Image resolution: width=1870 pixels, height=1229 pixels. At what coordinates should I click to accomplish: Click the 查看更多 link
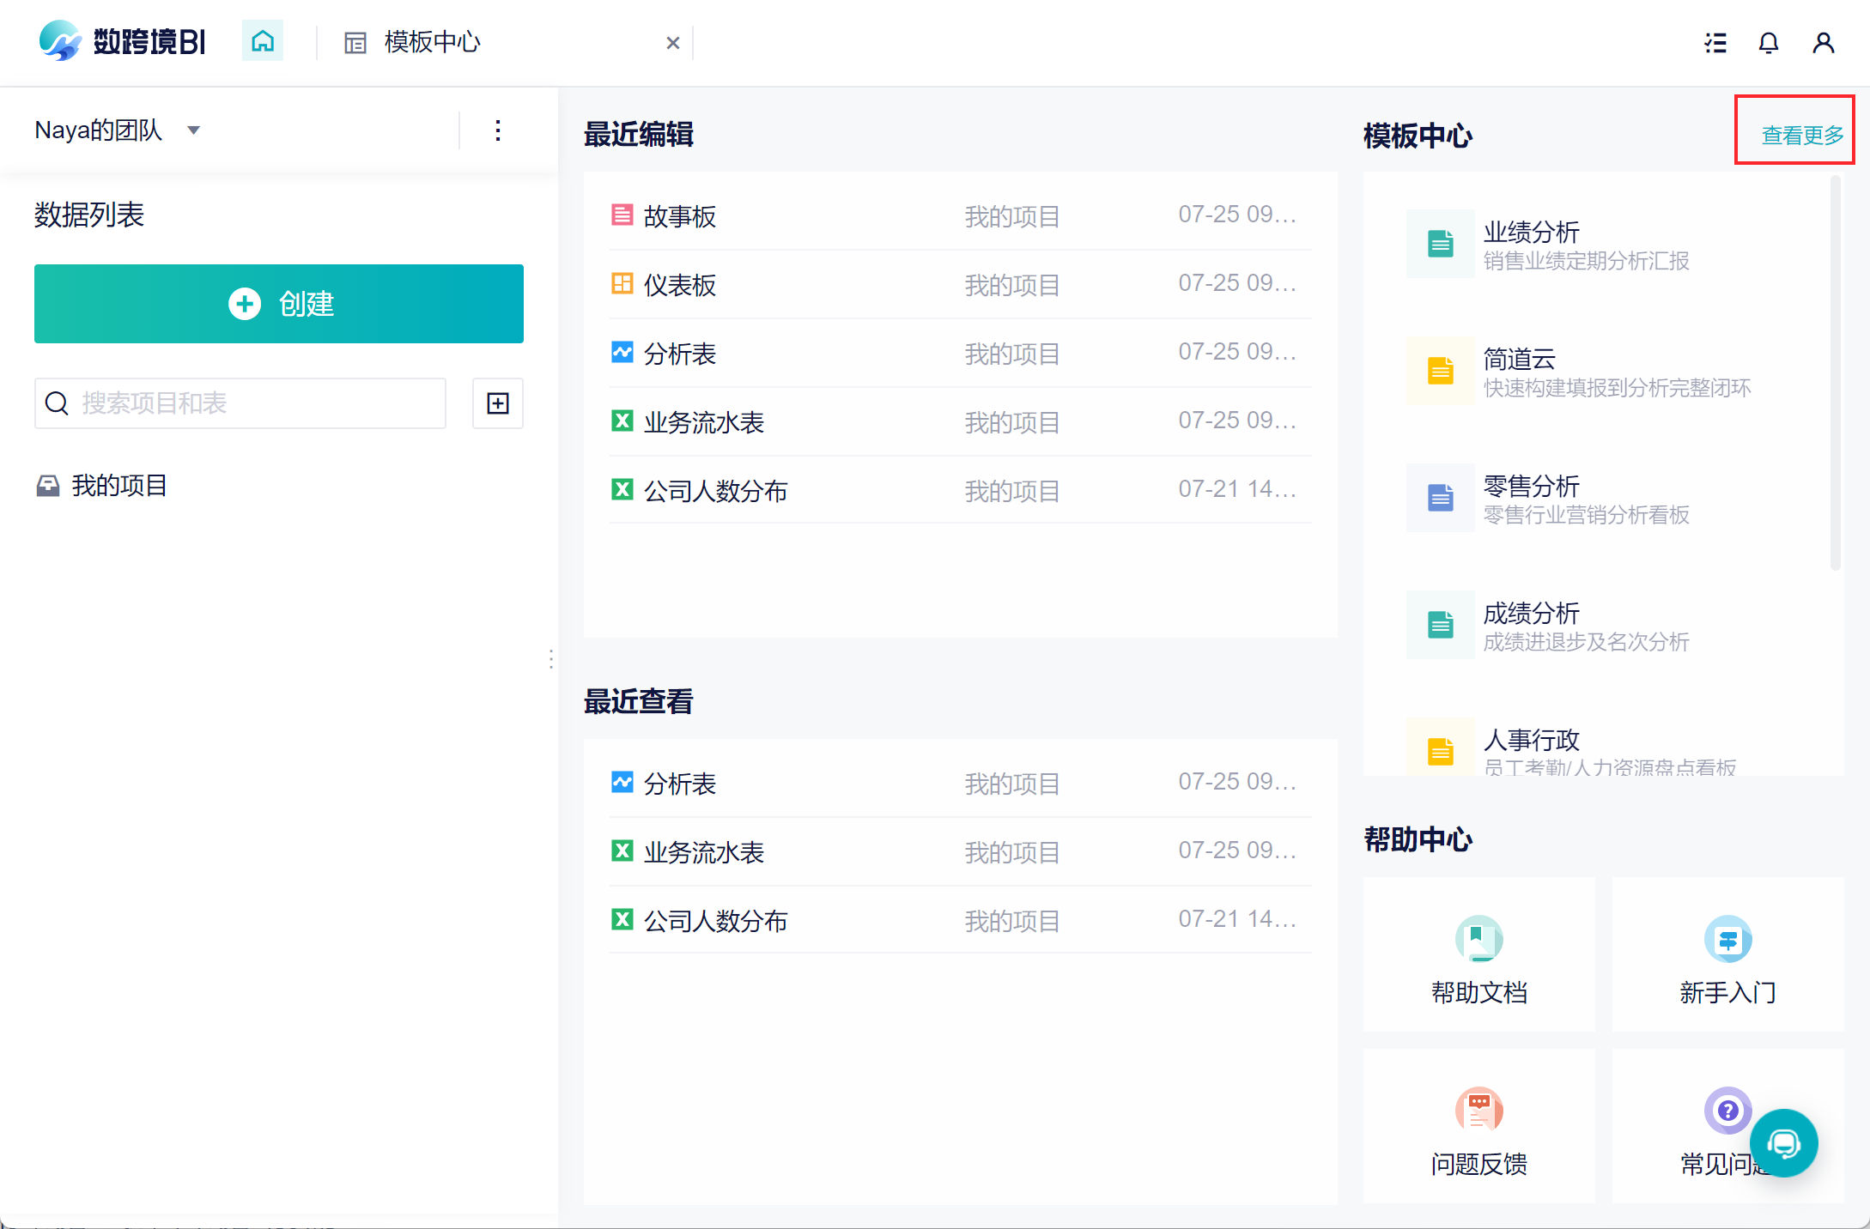(x=1802, y=136)
